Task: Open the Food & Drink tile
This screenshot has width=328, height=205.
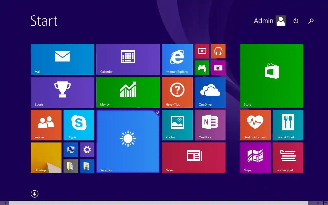Action: point(288,125)
